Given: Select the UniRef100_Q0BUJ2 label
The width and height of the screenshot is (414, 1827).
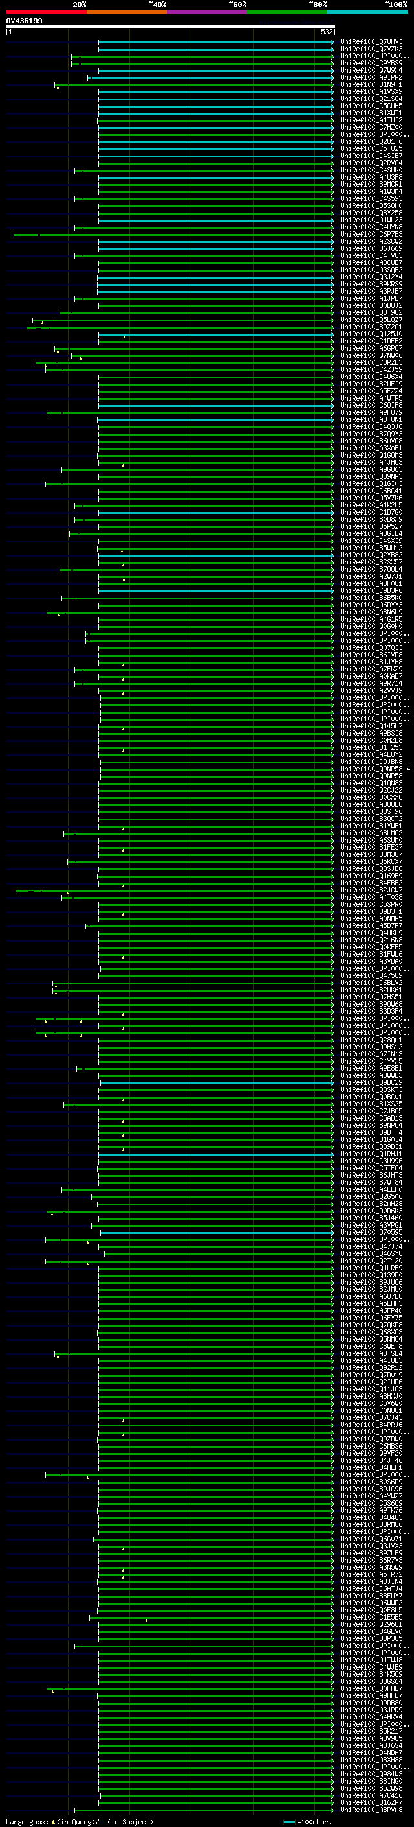Looking at the screenshot, I should point(371,306).
